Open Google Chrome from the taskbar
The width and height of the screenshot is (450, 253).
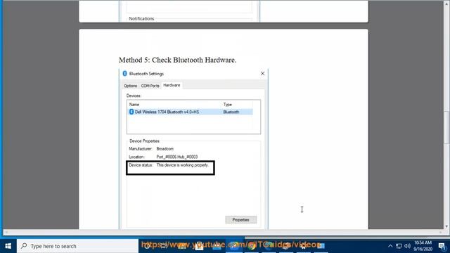click(252, 246)
